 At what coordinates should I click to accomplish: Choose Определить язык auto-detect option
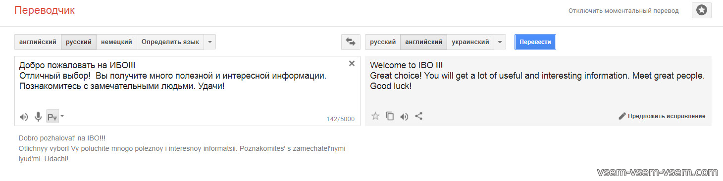tap(170, 42)
